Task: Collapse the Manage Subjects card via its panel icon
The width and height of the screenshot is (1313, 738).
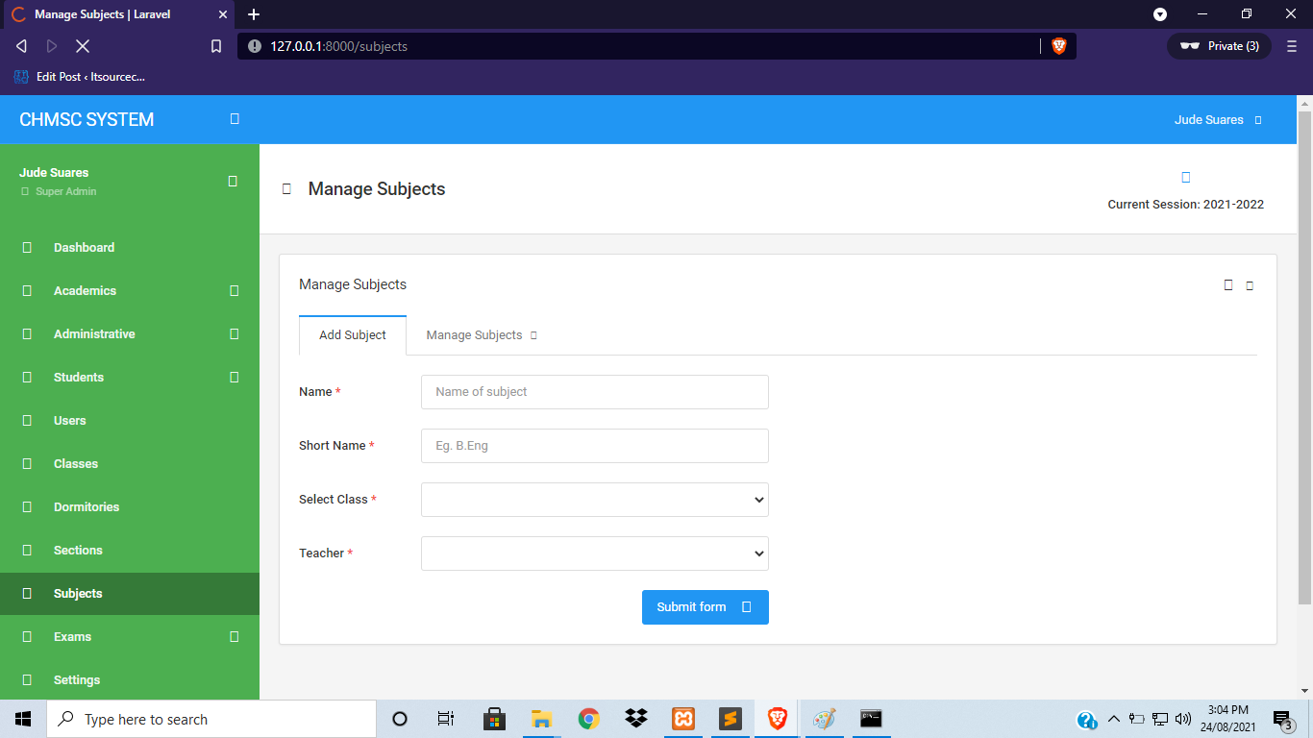Action: point(1227,284)
